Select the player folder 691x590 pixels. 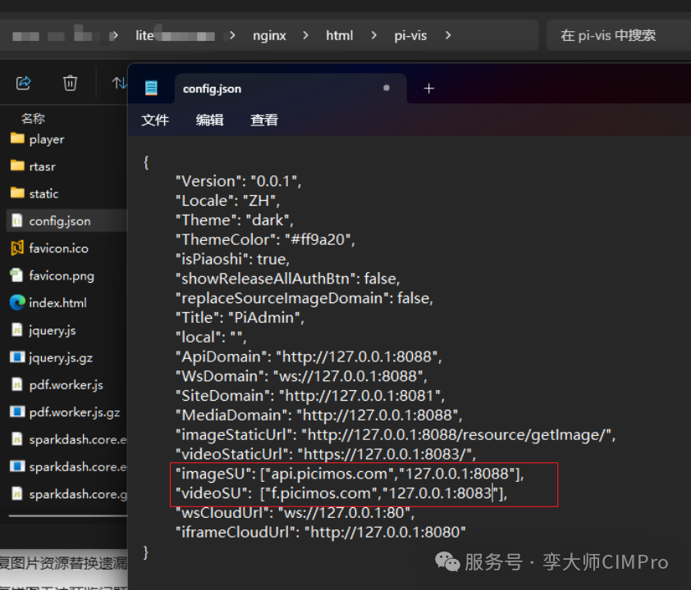click(x=47, y=139)
